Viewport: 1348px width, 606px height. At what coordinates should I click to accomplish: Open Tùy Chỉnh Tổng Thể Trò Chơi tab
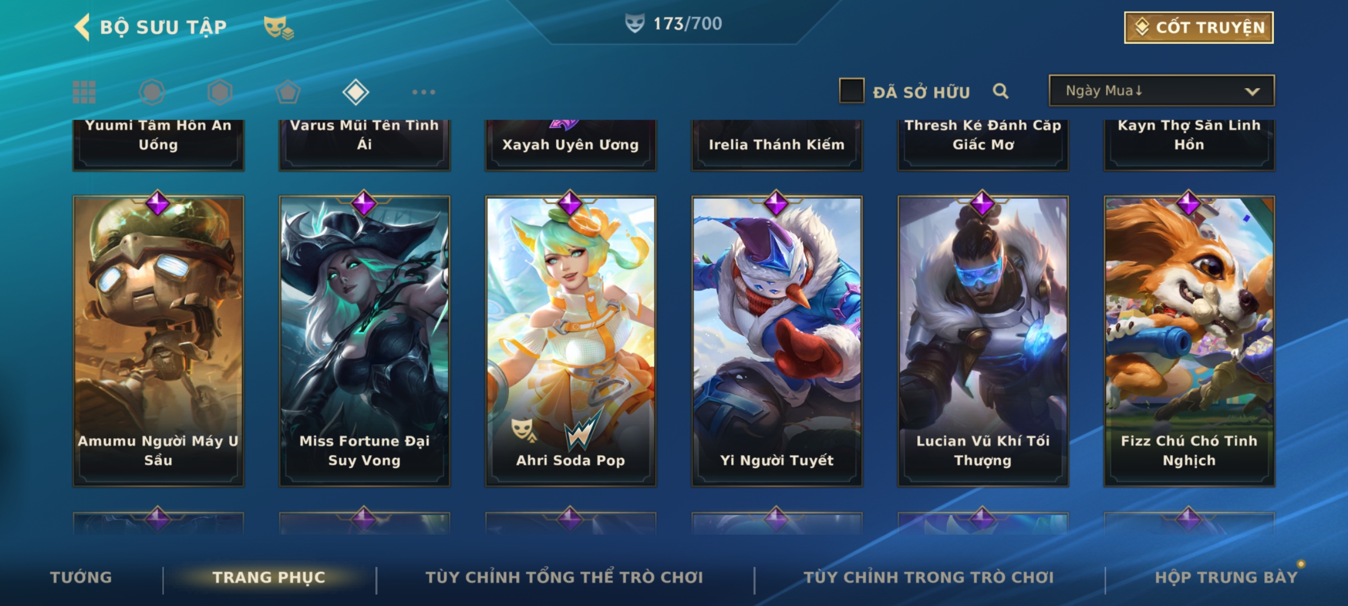(564, 577)
